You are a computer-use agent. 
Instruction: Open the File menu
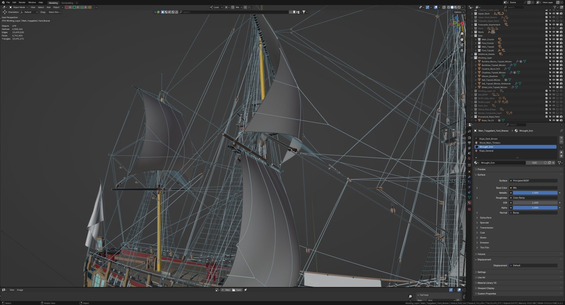[x=8, y=2]
